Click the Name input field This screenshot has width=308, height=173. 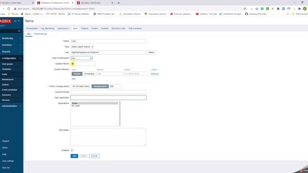pyautogui.click(x=108, y=41)
